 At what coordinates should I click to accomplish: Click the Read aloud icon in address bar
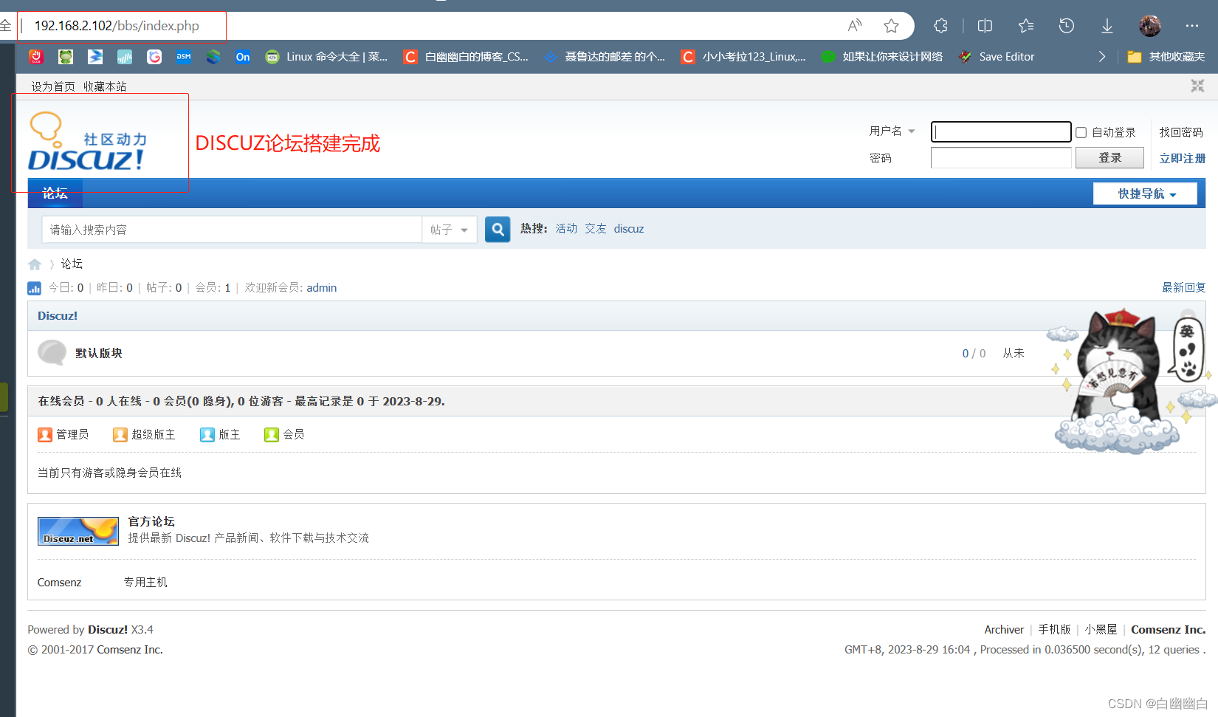coord(855,26)
